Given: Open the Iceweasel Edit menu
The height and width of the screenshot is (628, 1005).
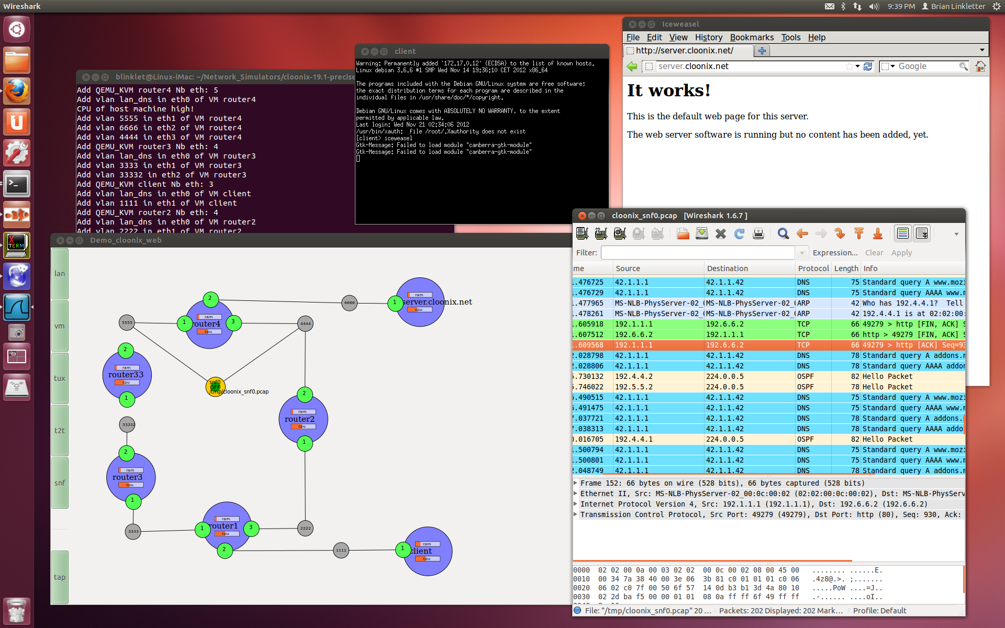Looking at the screenshot, I should click(x=654, y=37).
